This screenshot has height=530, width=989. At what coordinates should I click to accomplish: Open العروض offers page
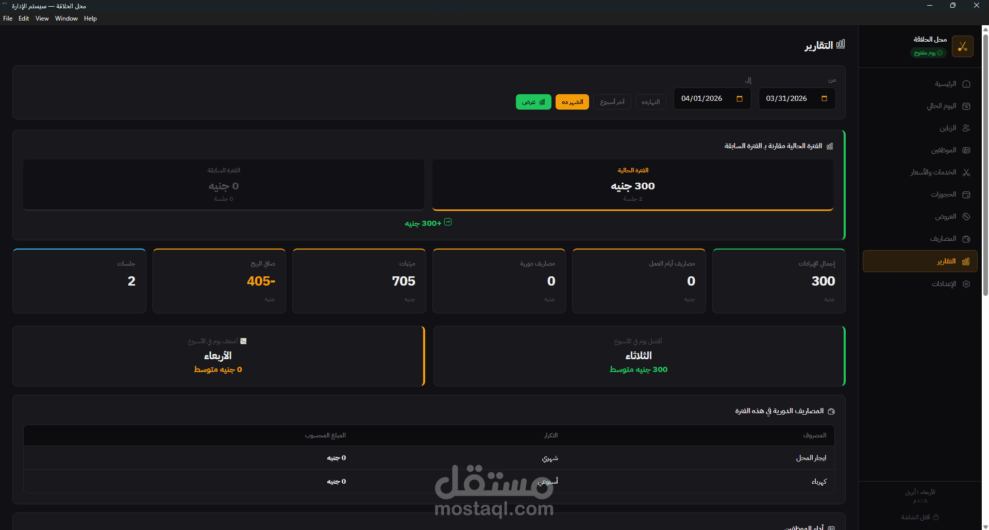[920, 217]
